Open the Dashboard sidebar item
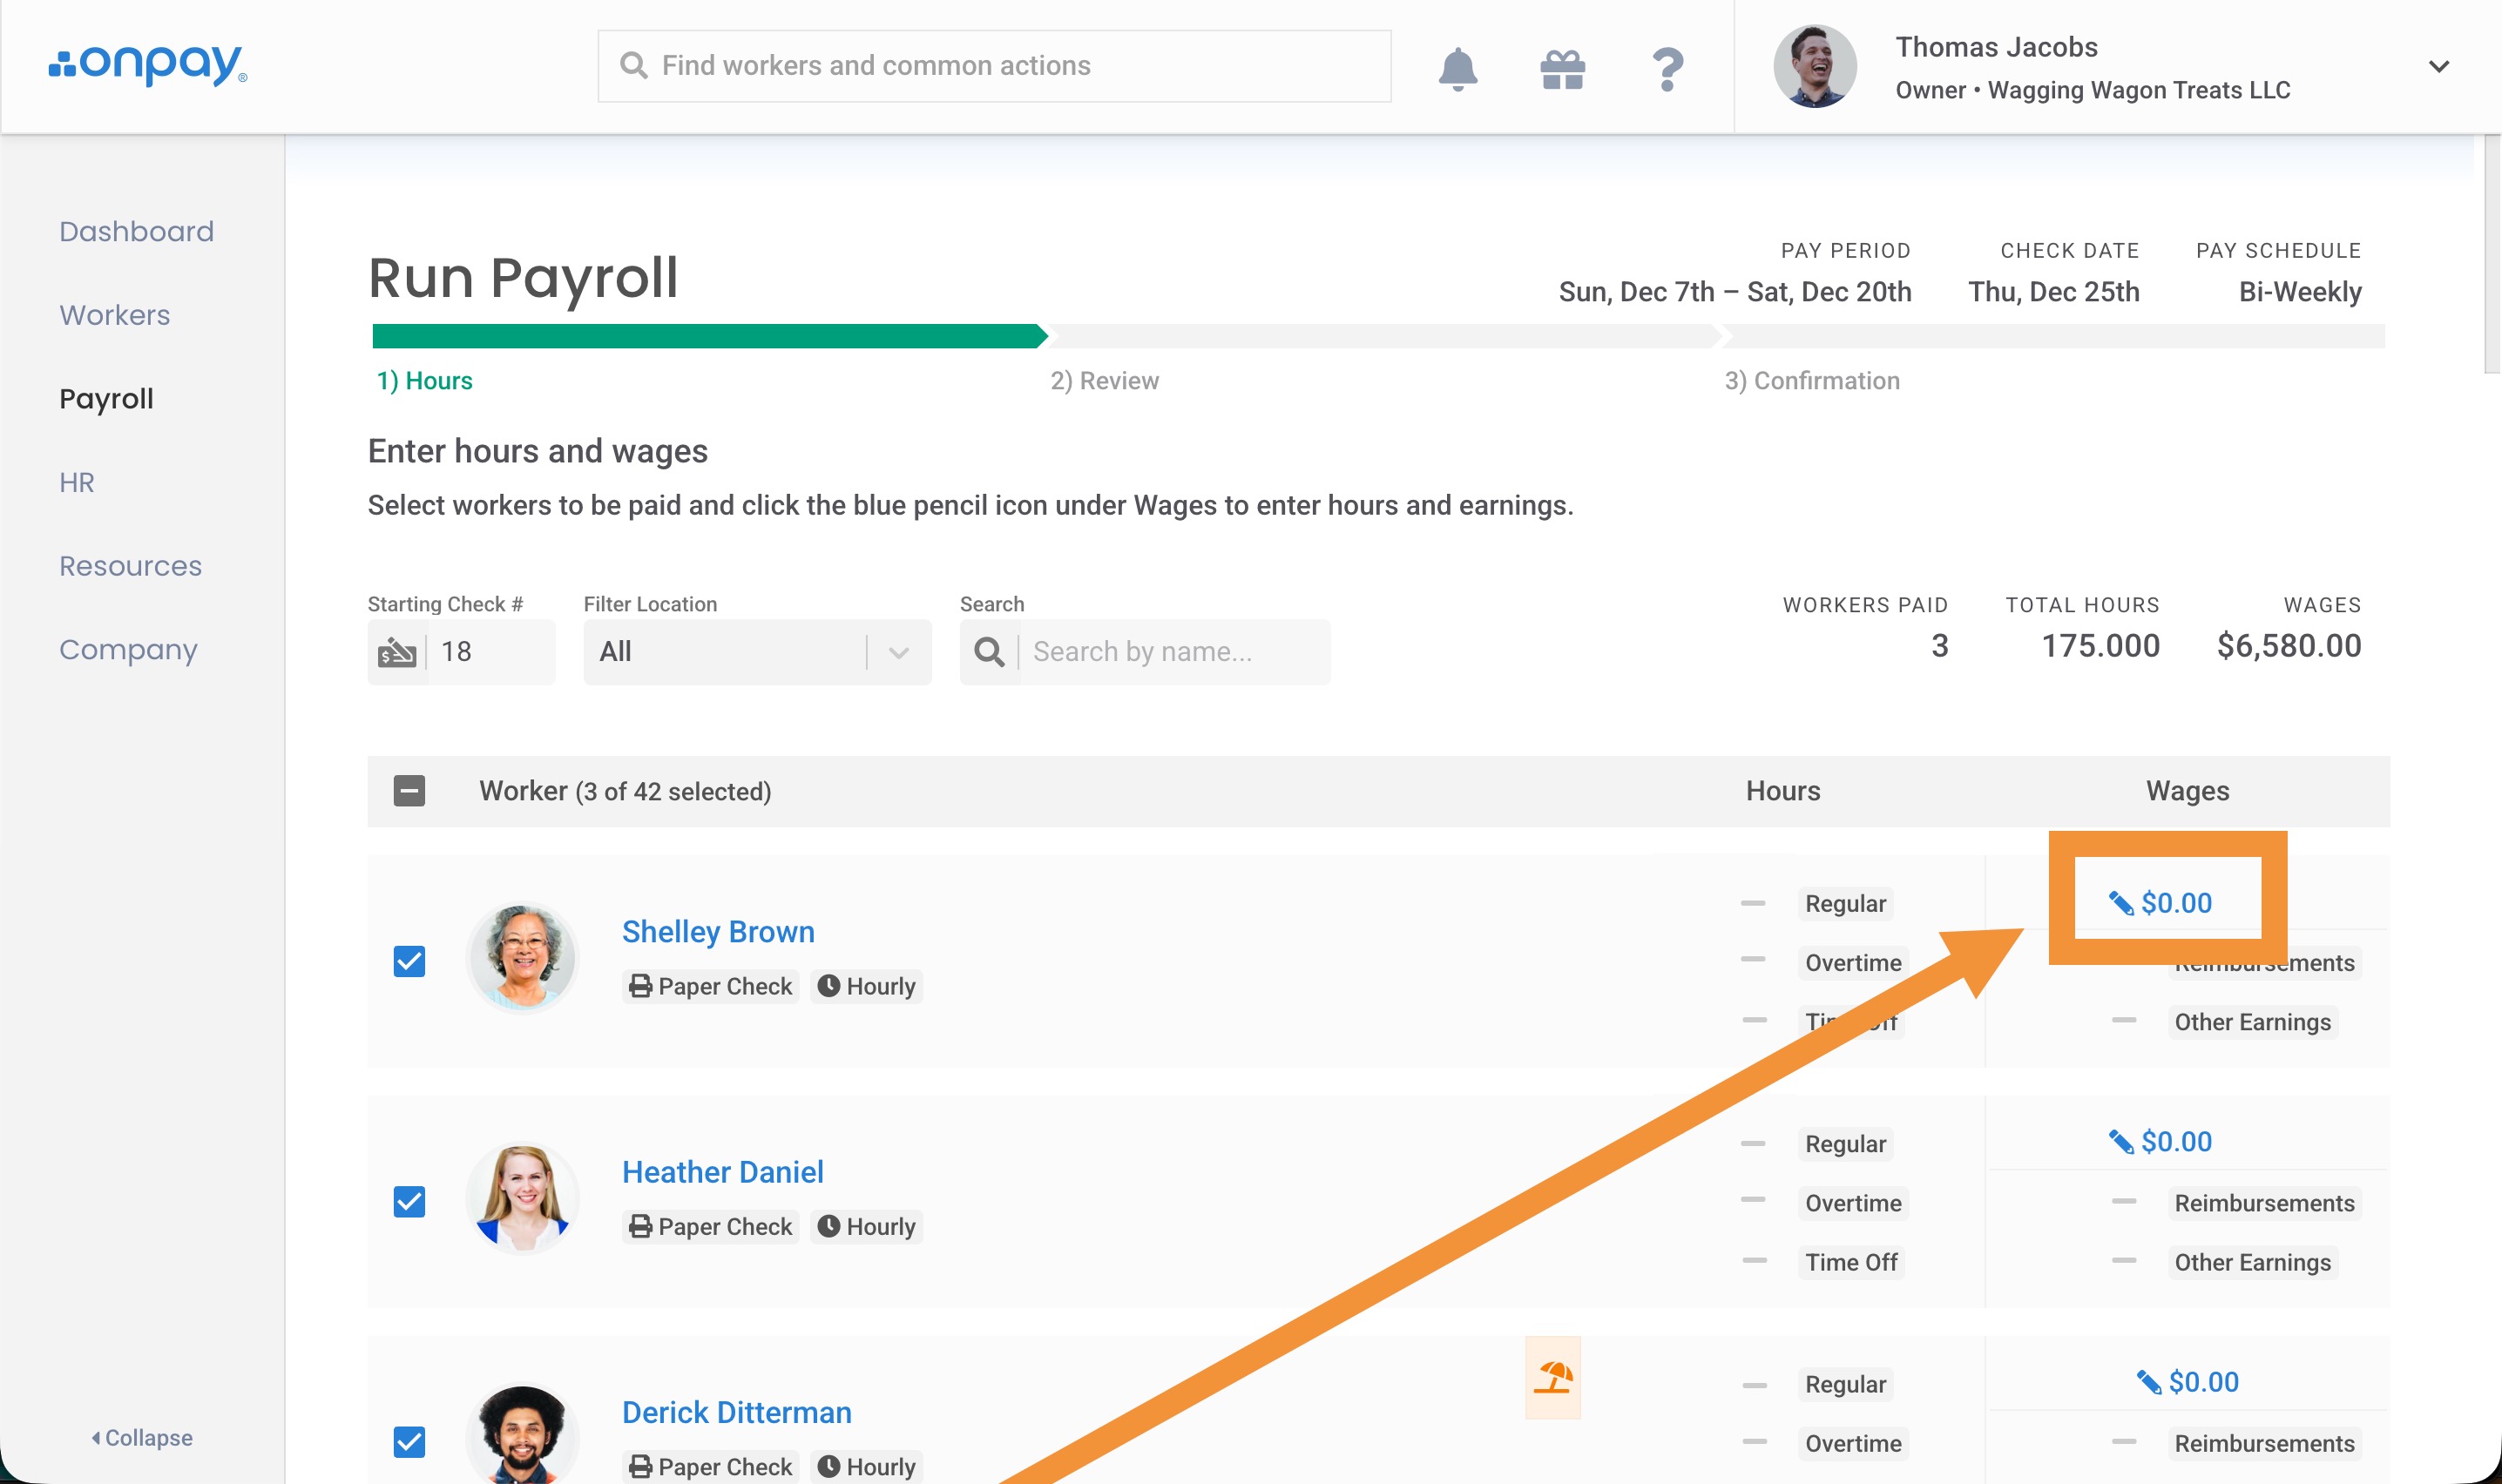Image resolution: width=2502 pixels, height=1484 pixels. pos(136,231)
